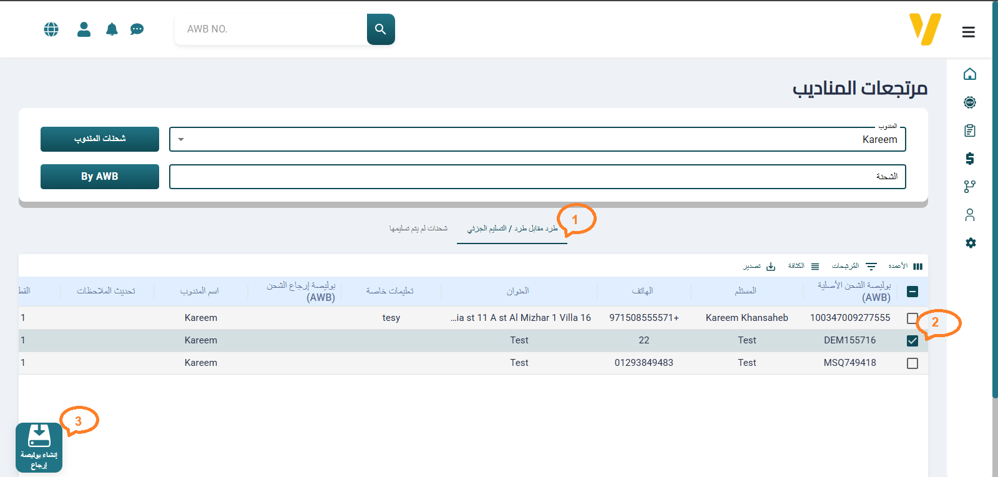Viewport: 998px width, 477px height.
Task: Click the courier shipments button (شحنات المندوب)
Action: 100,139
